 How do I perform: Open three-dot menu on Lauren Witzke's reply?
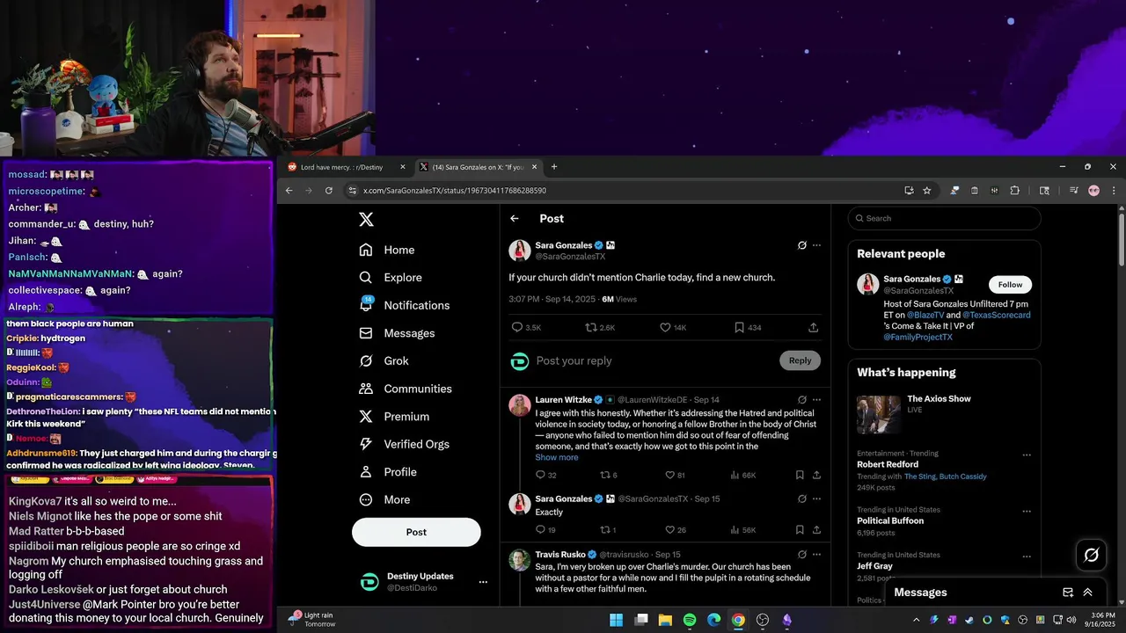coord(816,399)
